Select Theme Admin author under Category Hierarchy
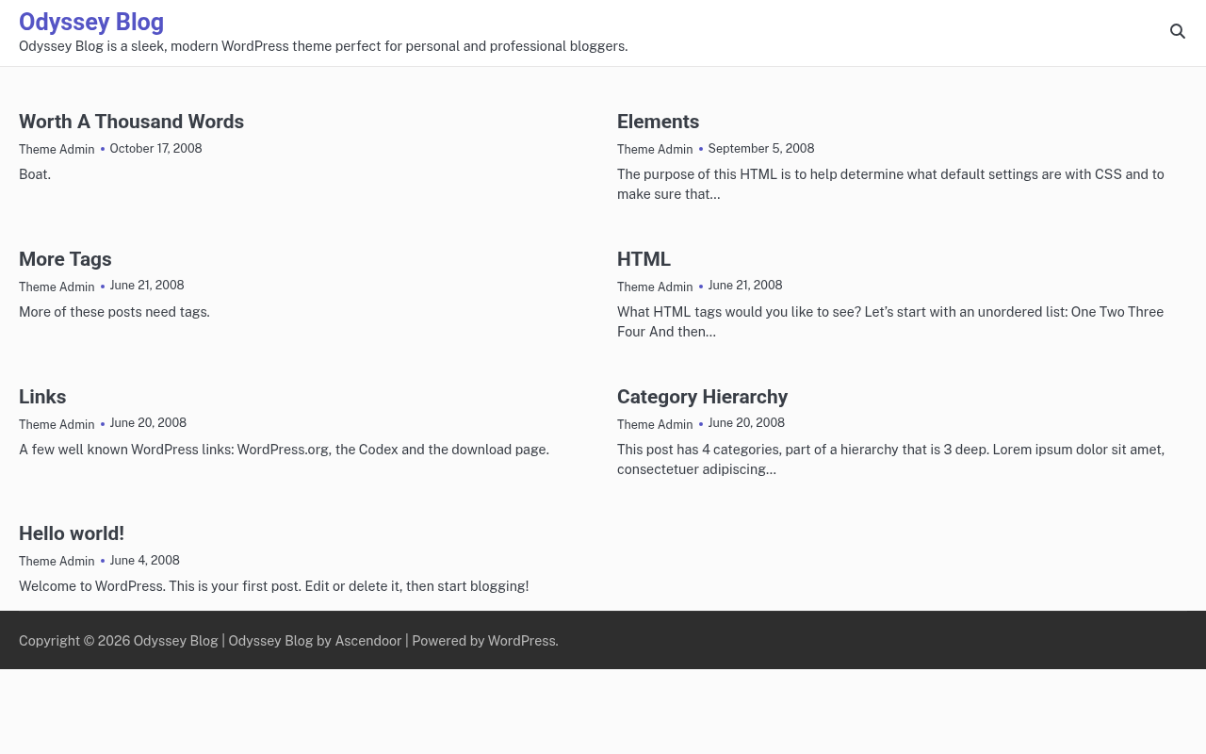The height and width of the screenshot is (754, 1206). (655, 424)
